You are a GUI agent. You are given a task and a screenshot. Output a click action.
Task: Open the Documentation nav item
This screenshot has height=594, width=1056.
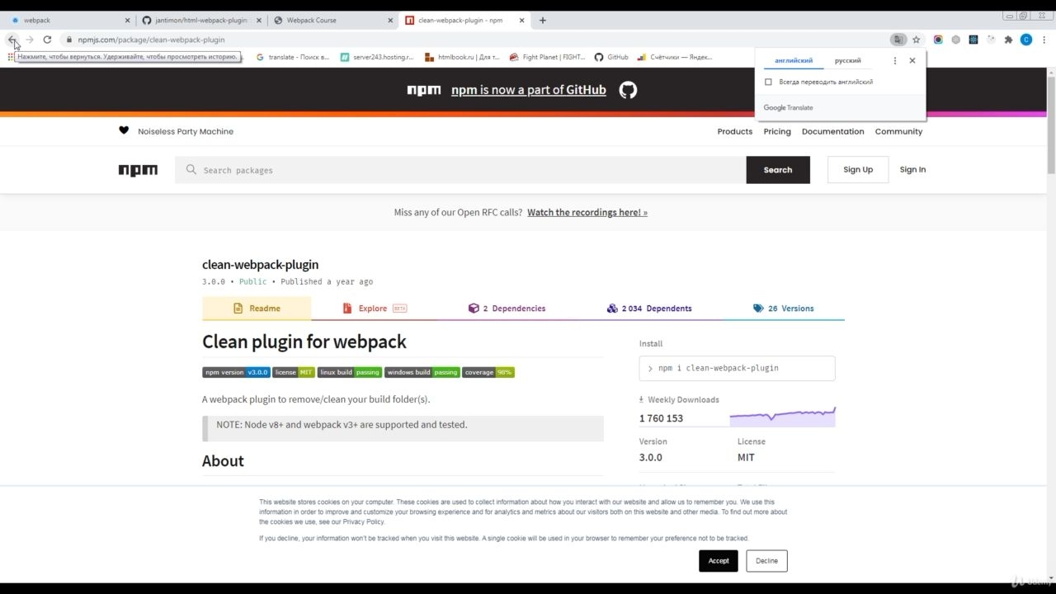pos(833,131)
